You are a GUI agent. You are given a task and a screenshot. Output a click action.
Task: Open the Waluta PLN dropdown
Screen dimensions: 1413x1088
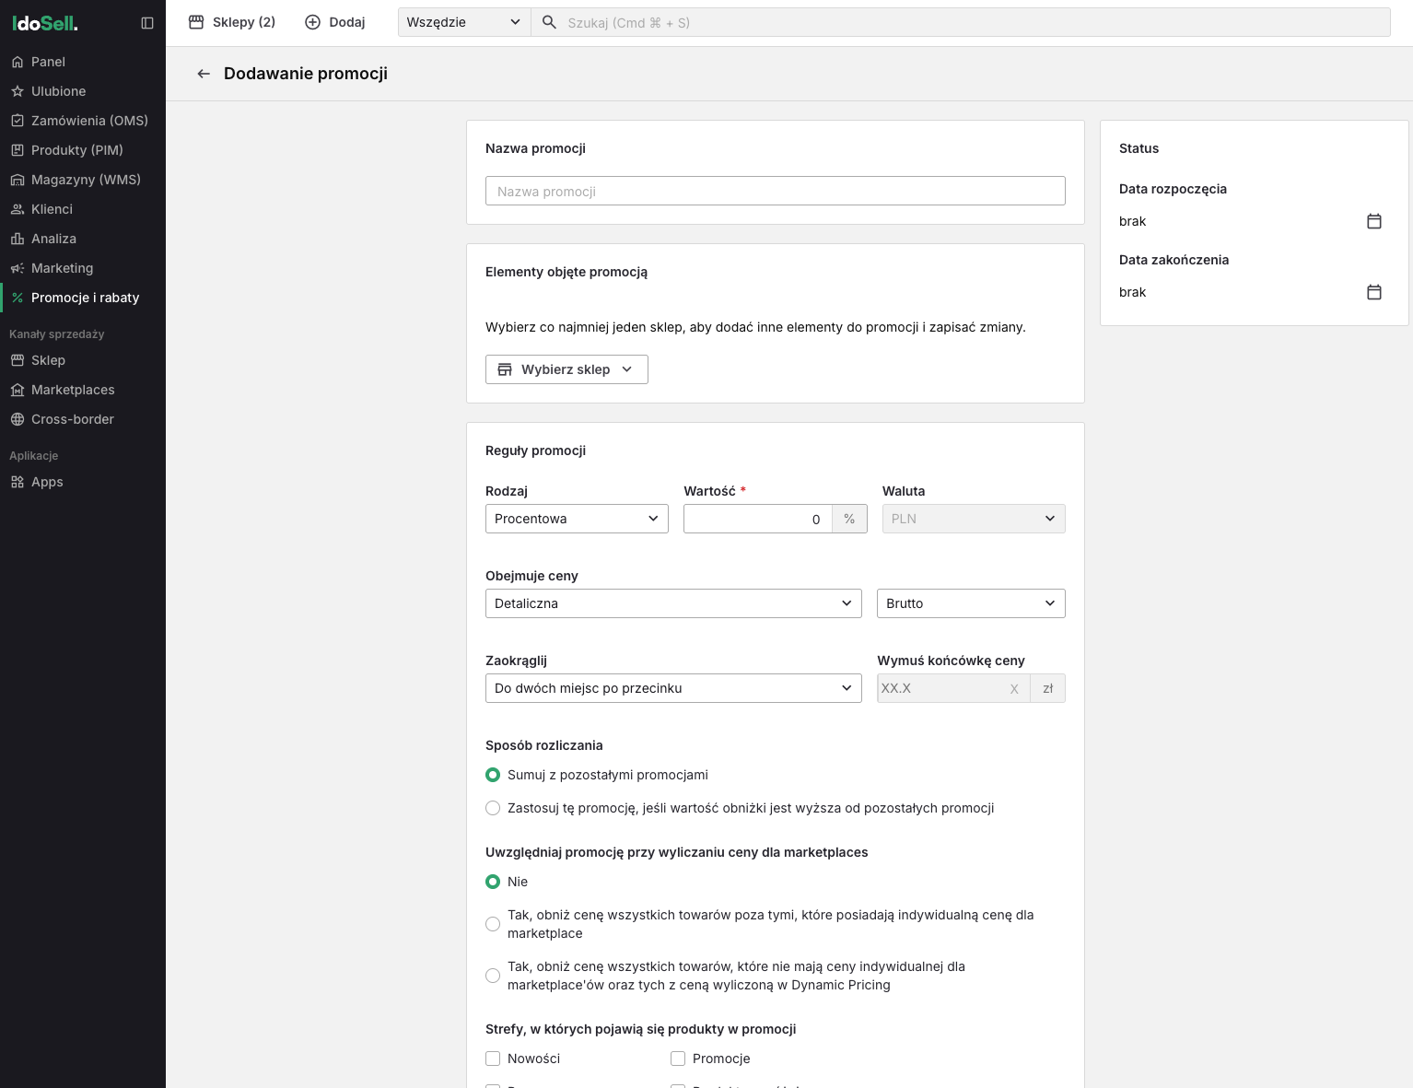[x=974, y=519]
